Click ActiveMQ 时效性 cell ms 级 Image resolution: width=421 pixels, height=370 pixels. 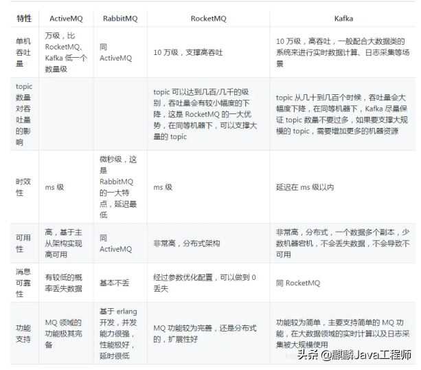coord(54,187)
